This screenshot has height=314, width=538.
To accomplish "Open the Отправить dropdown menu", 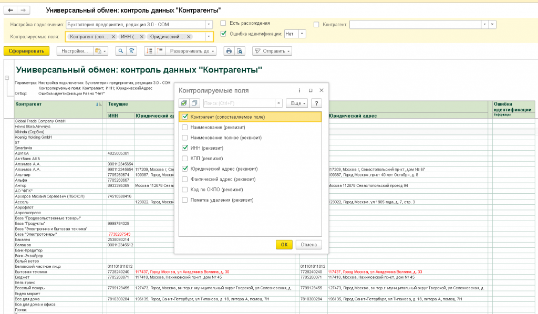I will pos(272,51).
